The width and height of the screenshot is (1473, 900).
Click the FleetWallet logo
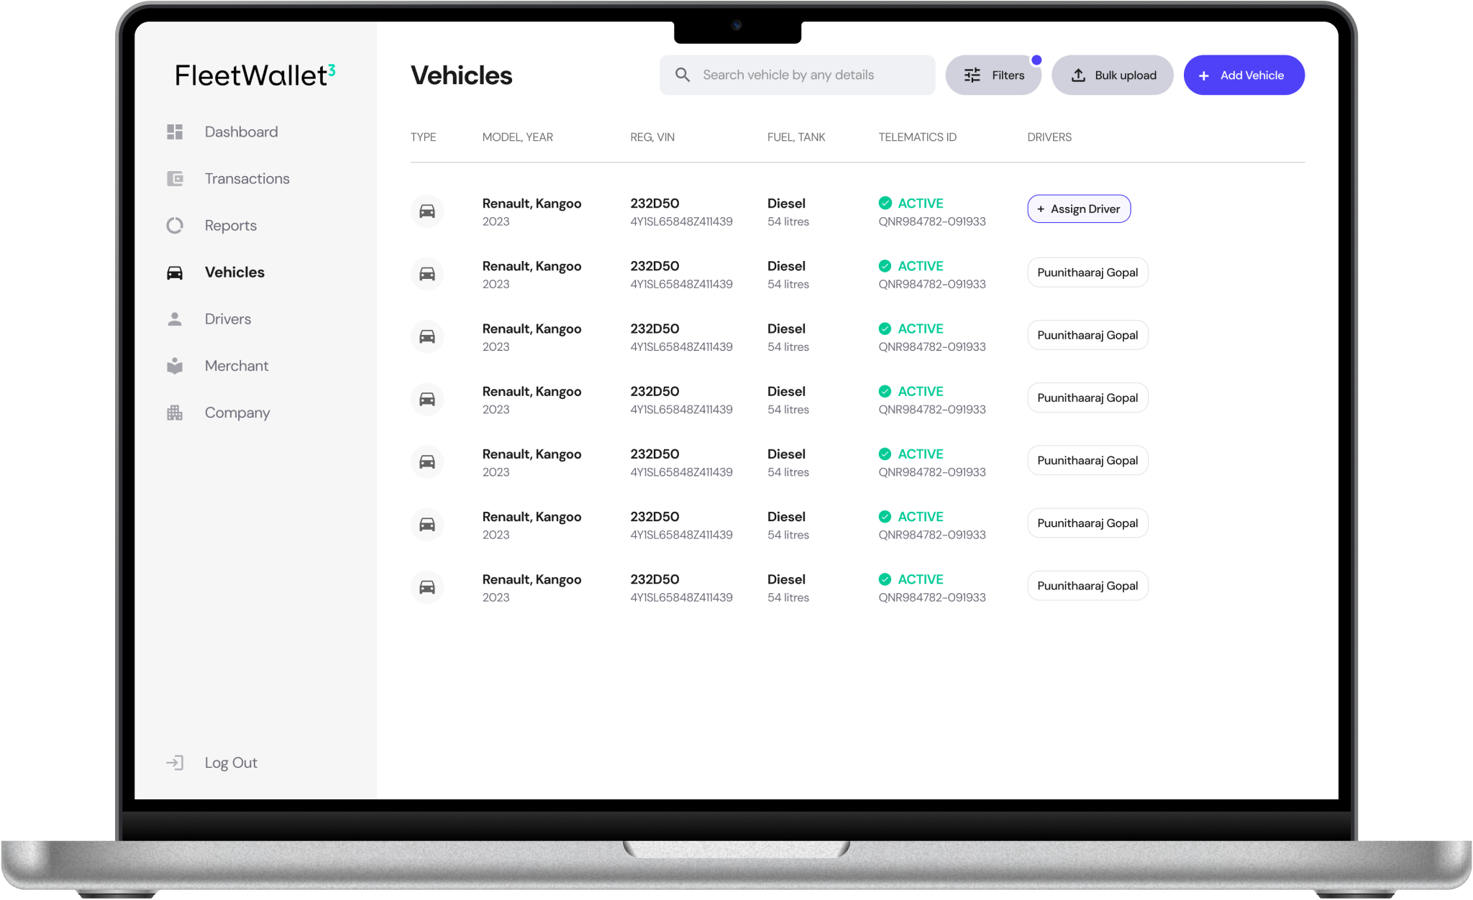click(x=255, y=75)
